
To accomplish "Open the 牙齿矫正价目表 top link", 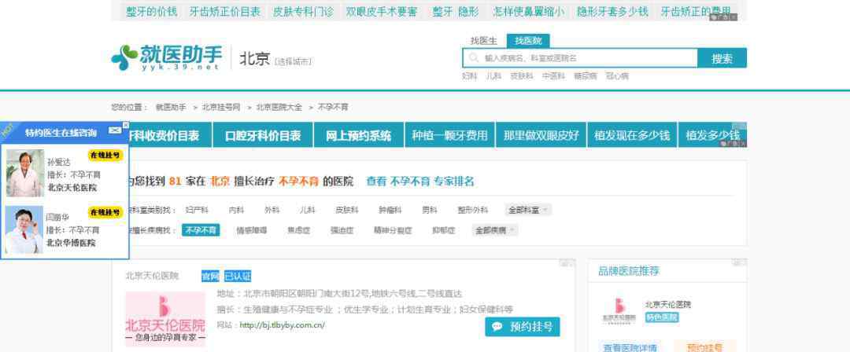I will tap(225, 11).
